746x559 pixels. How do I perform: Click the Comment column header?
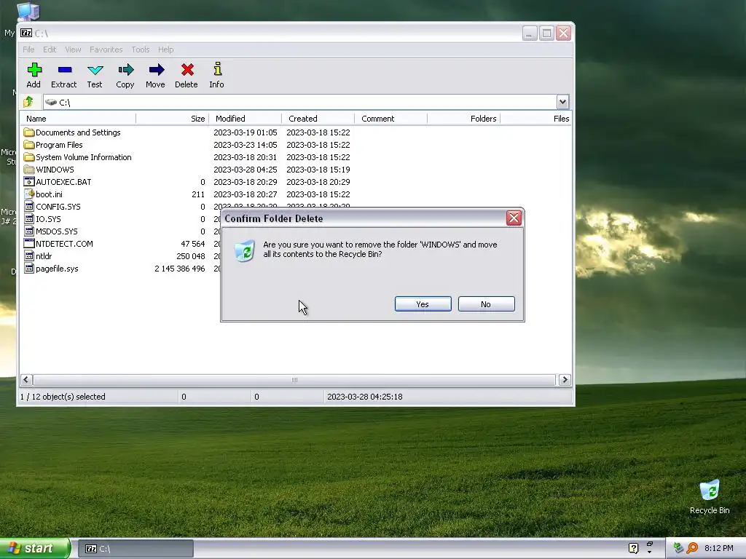[391, 119]
